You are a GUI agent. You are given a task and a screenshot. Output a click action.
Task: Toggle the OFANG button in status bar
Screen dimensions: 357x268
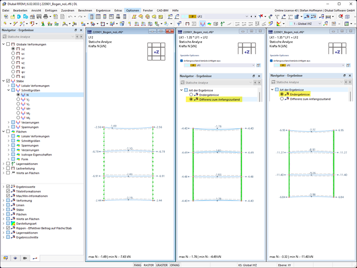click(x=175, y=265)
